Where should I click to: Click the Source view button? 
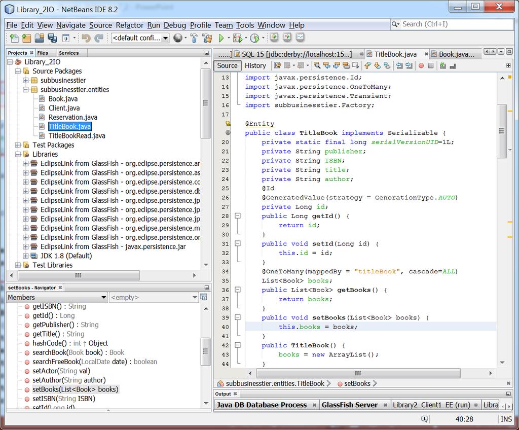tap(227, 65)
